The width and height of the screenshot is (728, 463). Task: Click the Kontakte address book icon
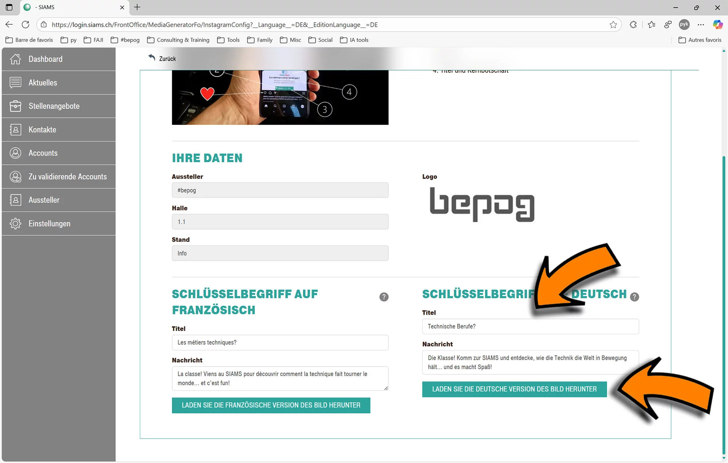pyautogui.click(x=15, y=129)
